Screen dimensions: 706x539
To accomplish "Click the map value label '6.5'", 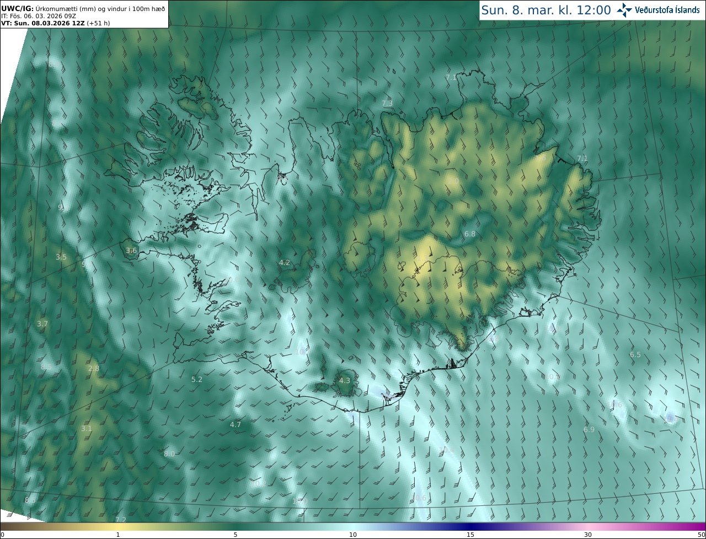I will point(635,354).
